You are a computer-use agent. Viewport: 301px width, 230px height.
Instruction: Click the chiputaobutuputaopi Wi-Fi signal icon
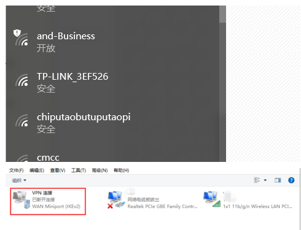point(22,121)
